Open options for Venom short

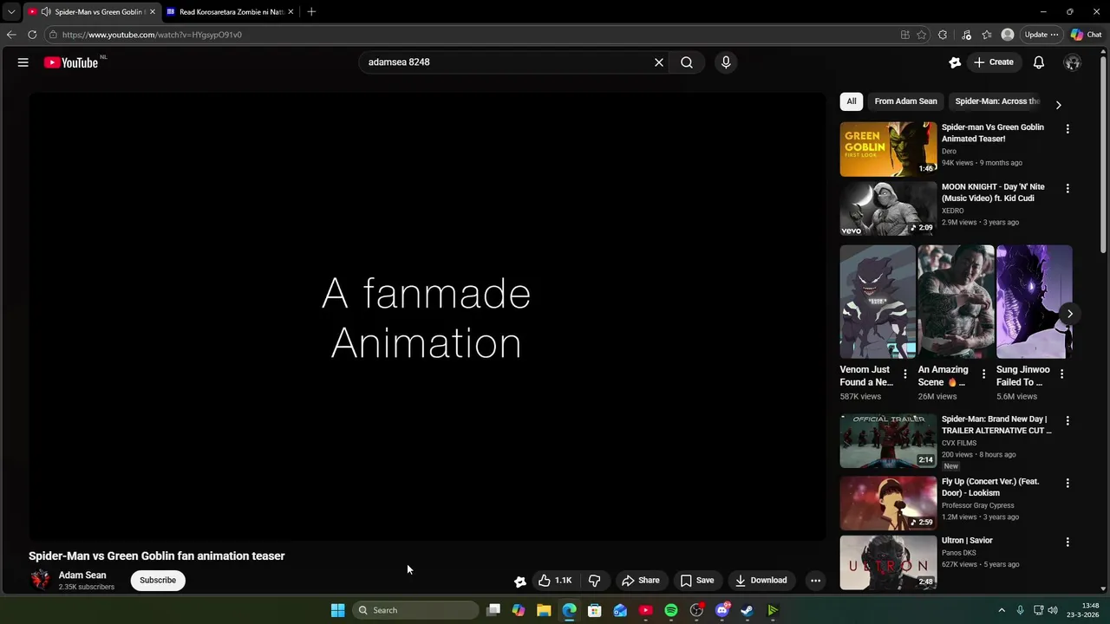pos(904,374)
